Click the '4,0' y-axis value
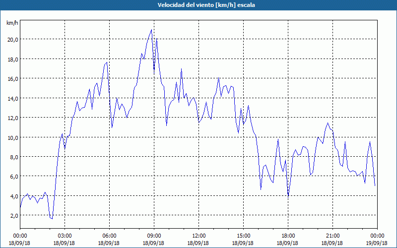This screenshot has width=397, height=248. [14, 196]
